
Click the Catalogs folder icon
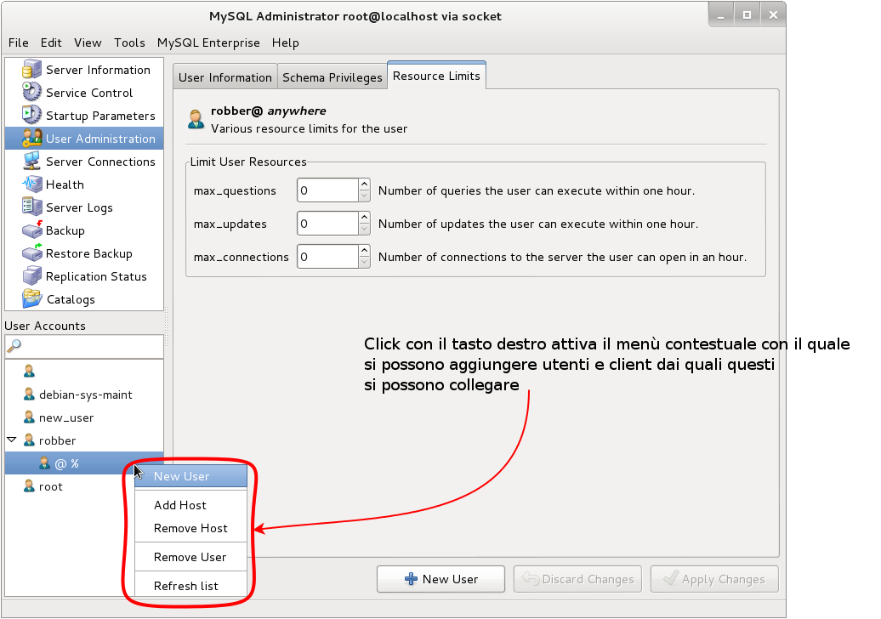31,298
